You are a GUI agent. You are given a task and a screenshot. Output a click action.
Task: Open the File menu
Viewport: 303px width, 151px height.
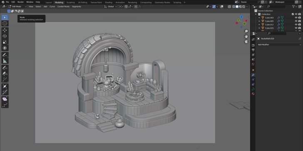tap(7, 2)
